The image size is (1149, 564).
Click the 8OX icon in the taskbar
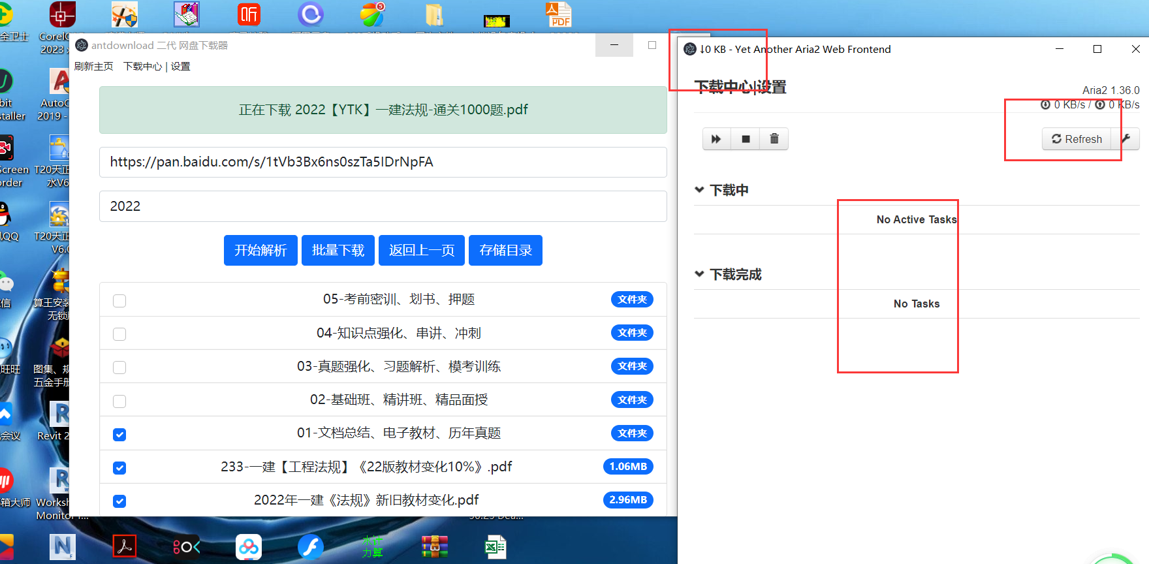point(186,547)
